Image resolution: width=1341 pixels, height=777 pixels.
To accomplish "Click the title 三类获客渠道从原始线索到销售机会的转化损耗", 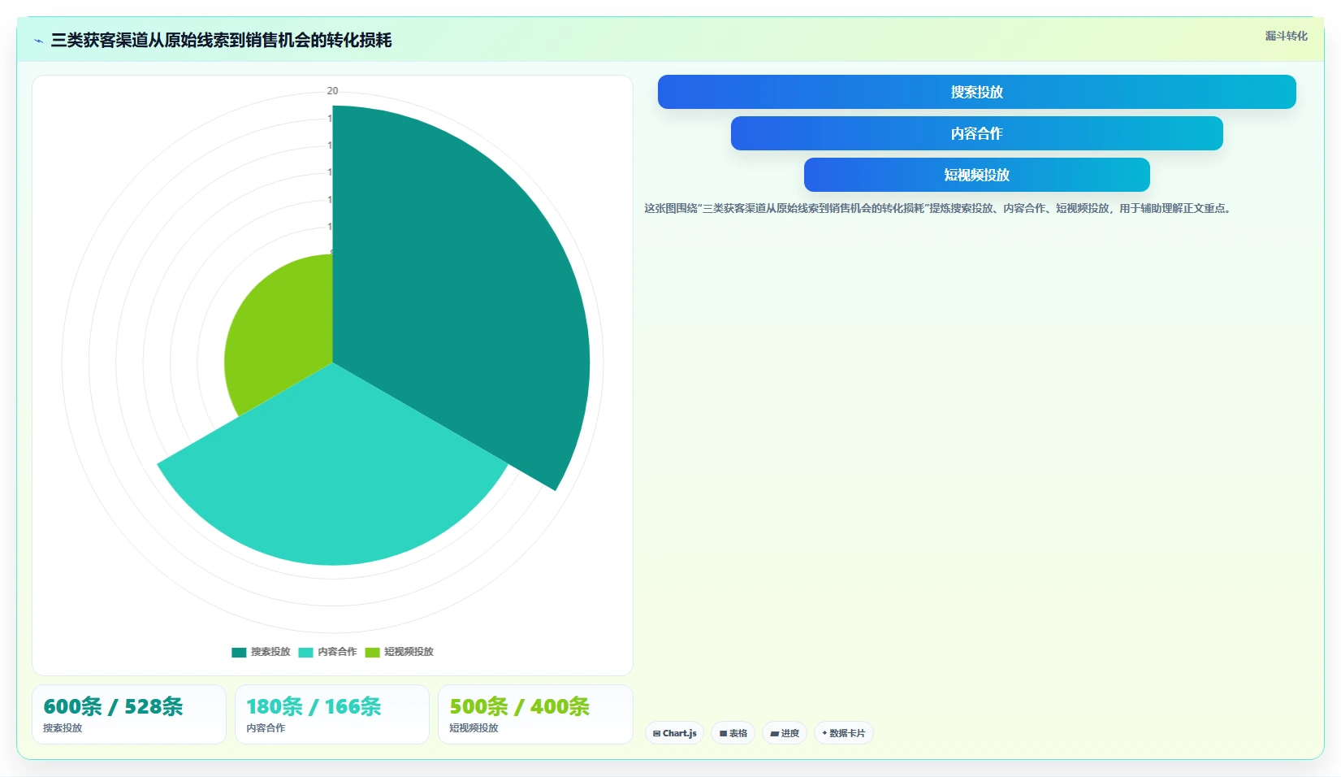I will tap(221, 41).
